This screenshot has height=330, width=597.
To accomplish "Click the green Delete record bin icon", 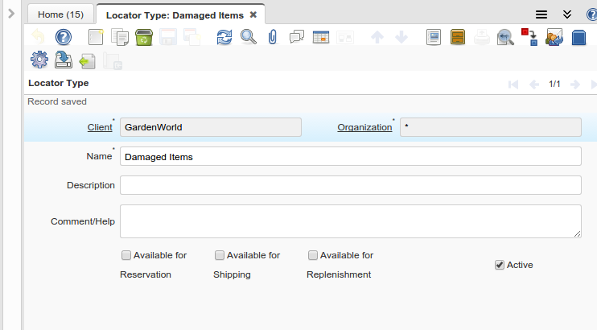I will click(x=144, y=37).
